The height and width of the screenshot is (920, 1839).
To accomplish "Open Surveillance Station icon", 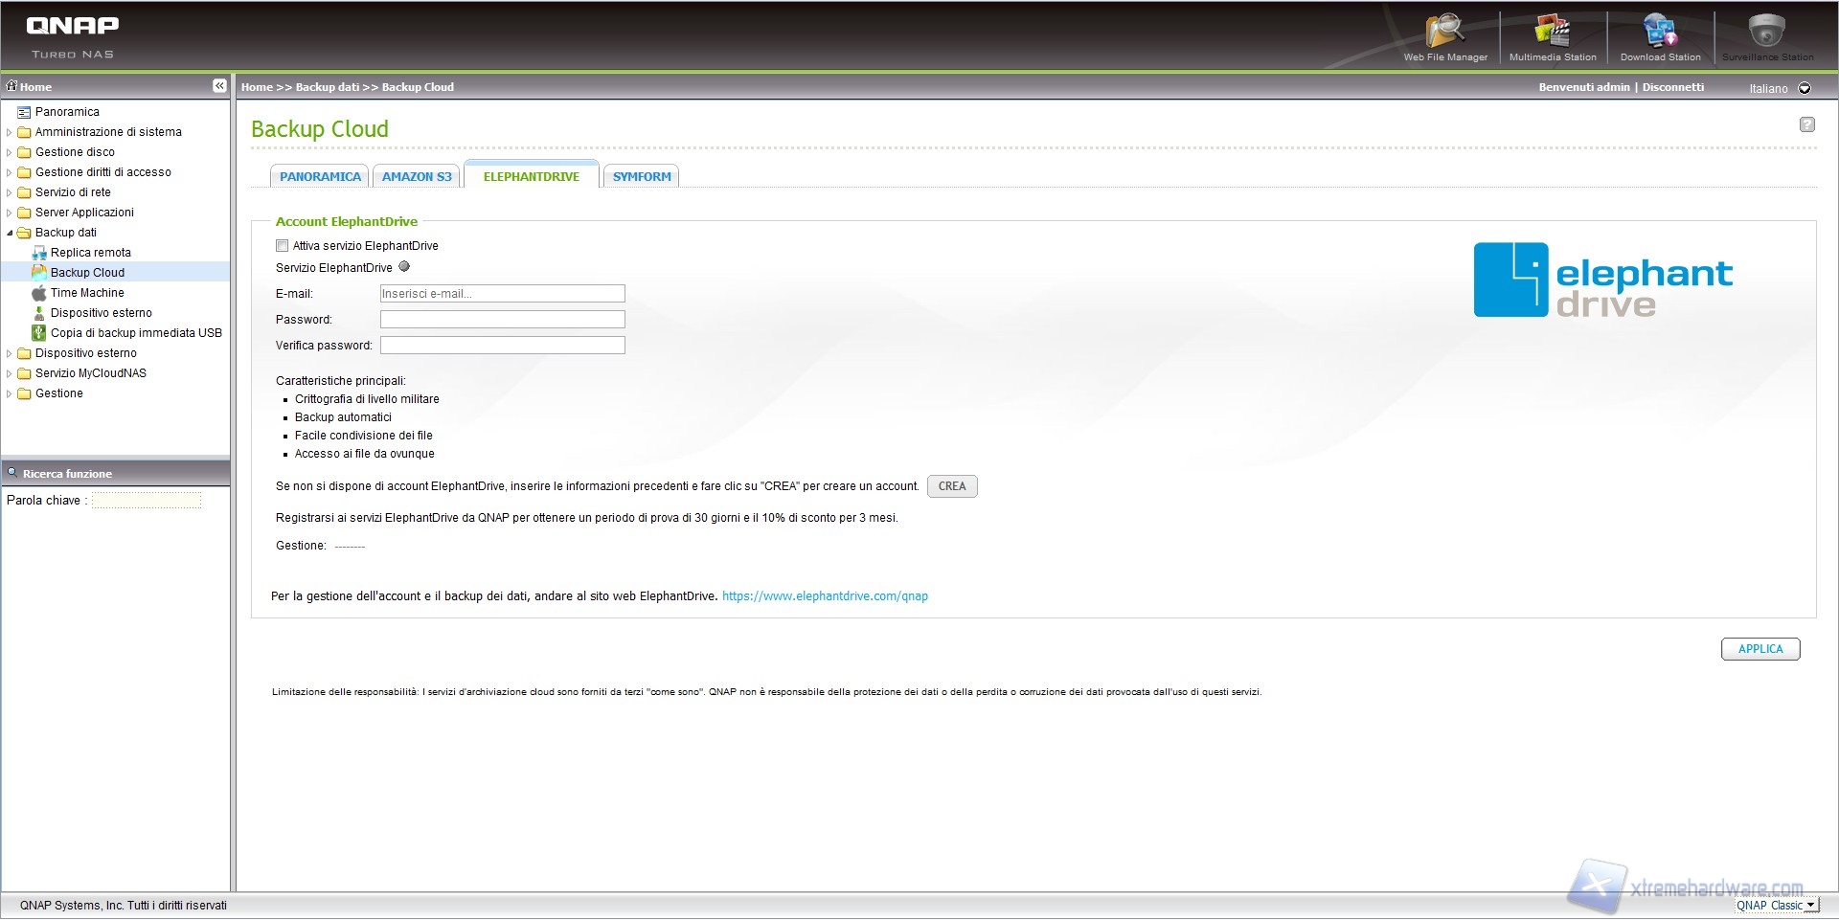I will pyautogui.click(x=1766, y=34).
